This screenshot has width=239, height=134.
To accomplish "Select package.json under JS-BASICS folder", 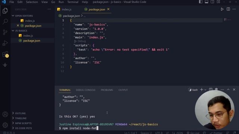I will point(32,41).
